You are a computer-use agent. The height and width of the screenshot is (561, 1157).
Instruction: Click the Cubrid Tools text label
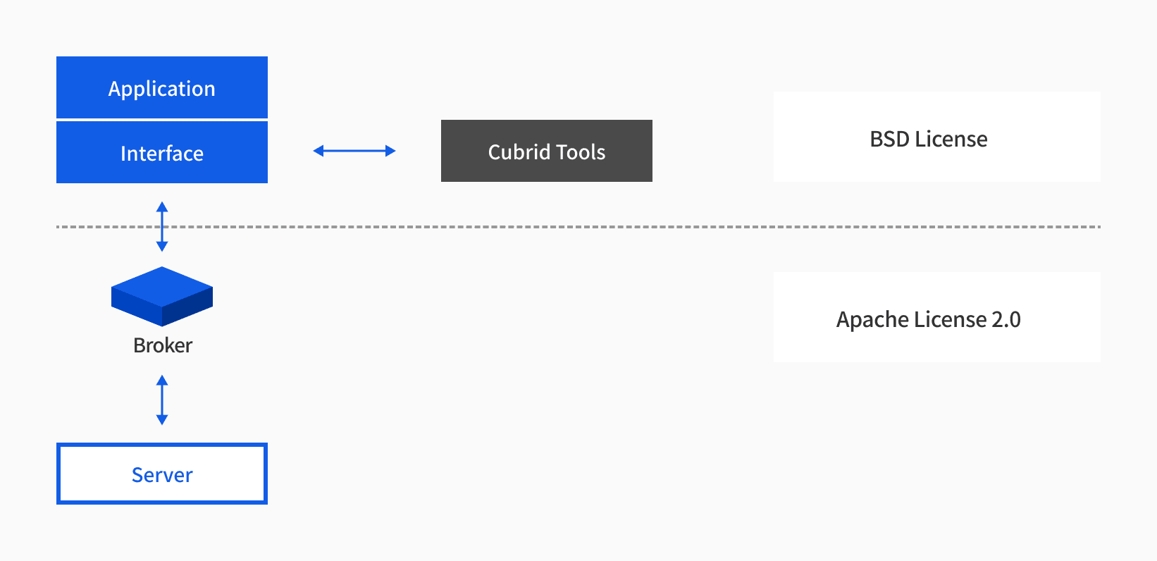pyautogui.click(x=546, y=152)
